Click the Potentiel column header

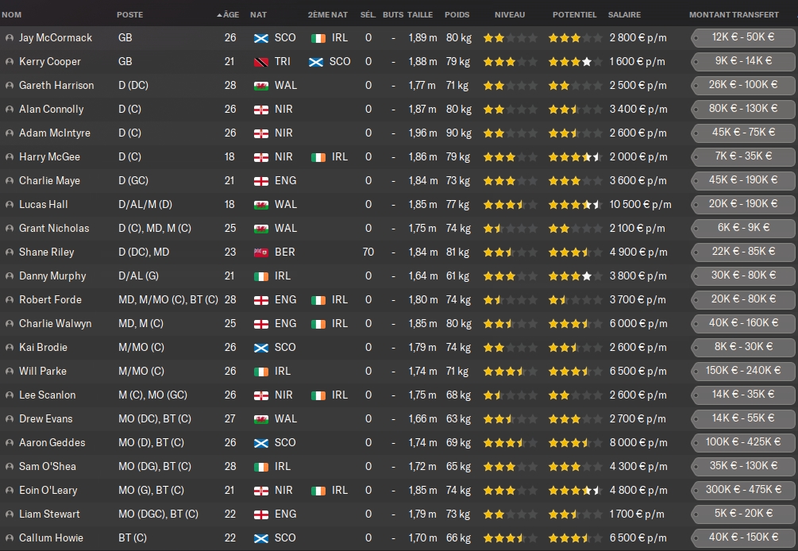point(574,15)
